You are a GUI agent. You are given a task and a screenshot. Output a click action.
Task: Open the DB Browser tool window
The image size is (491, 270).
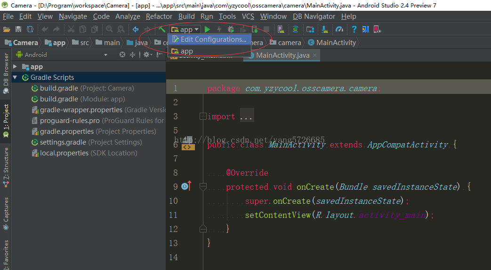tap(6, 74)
